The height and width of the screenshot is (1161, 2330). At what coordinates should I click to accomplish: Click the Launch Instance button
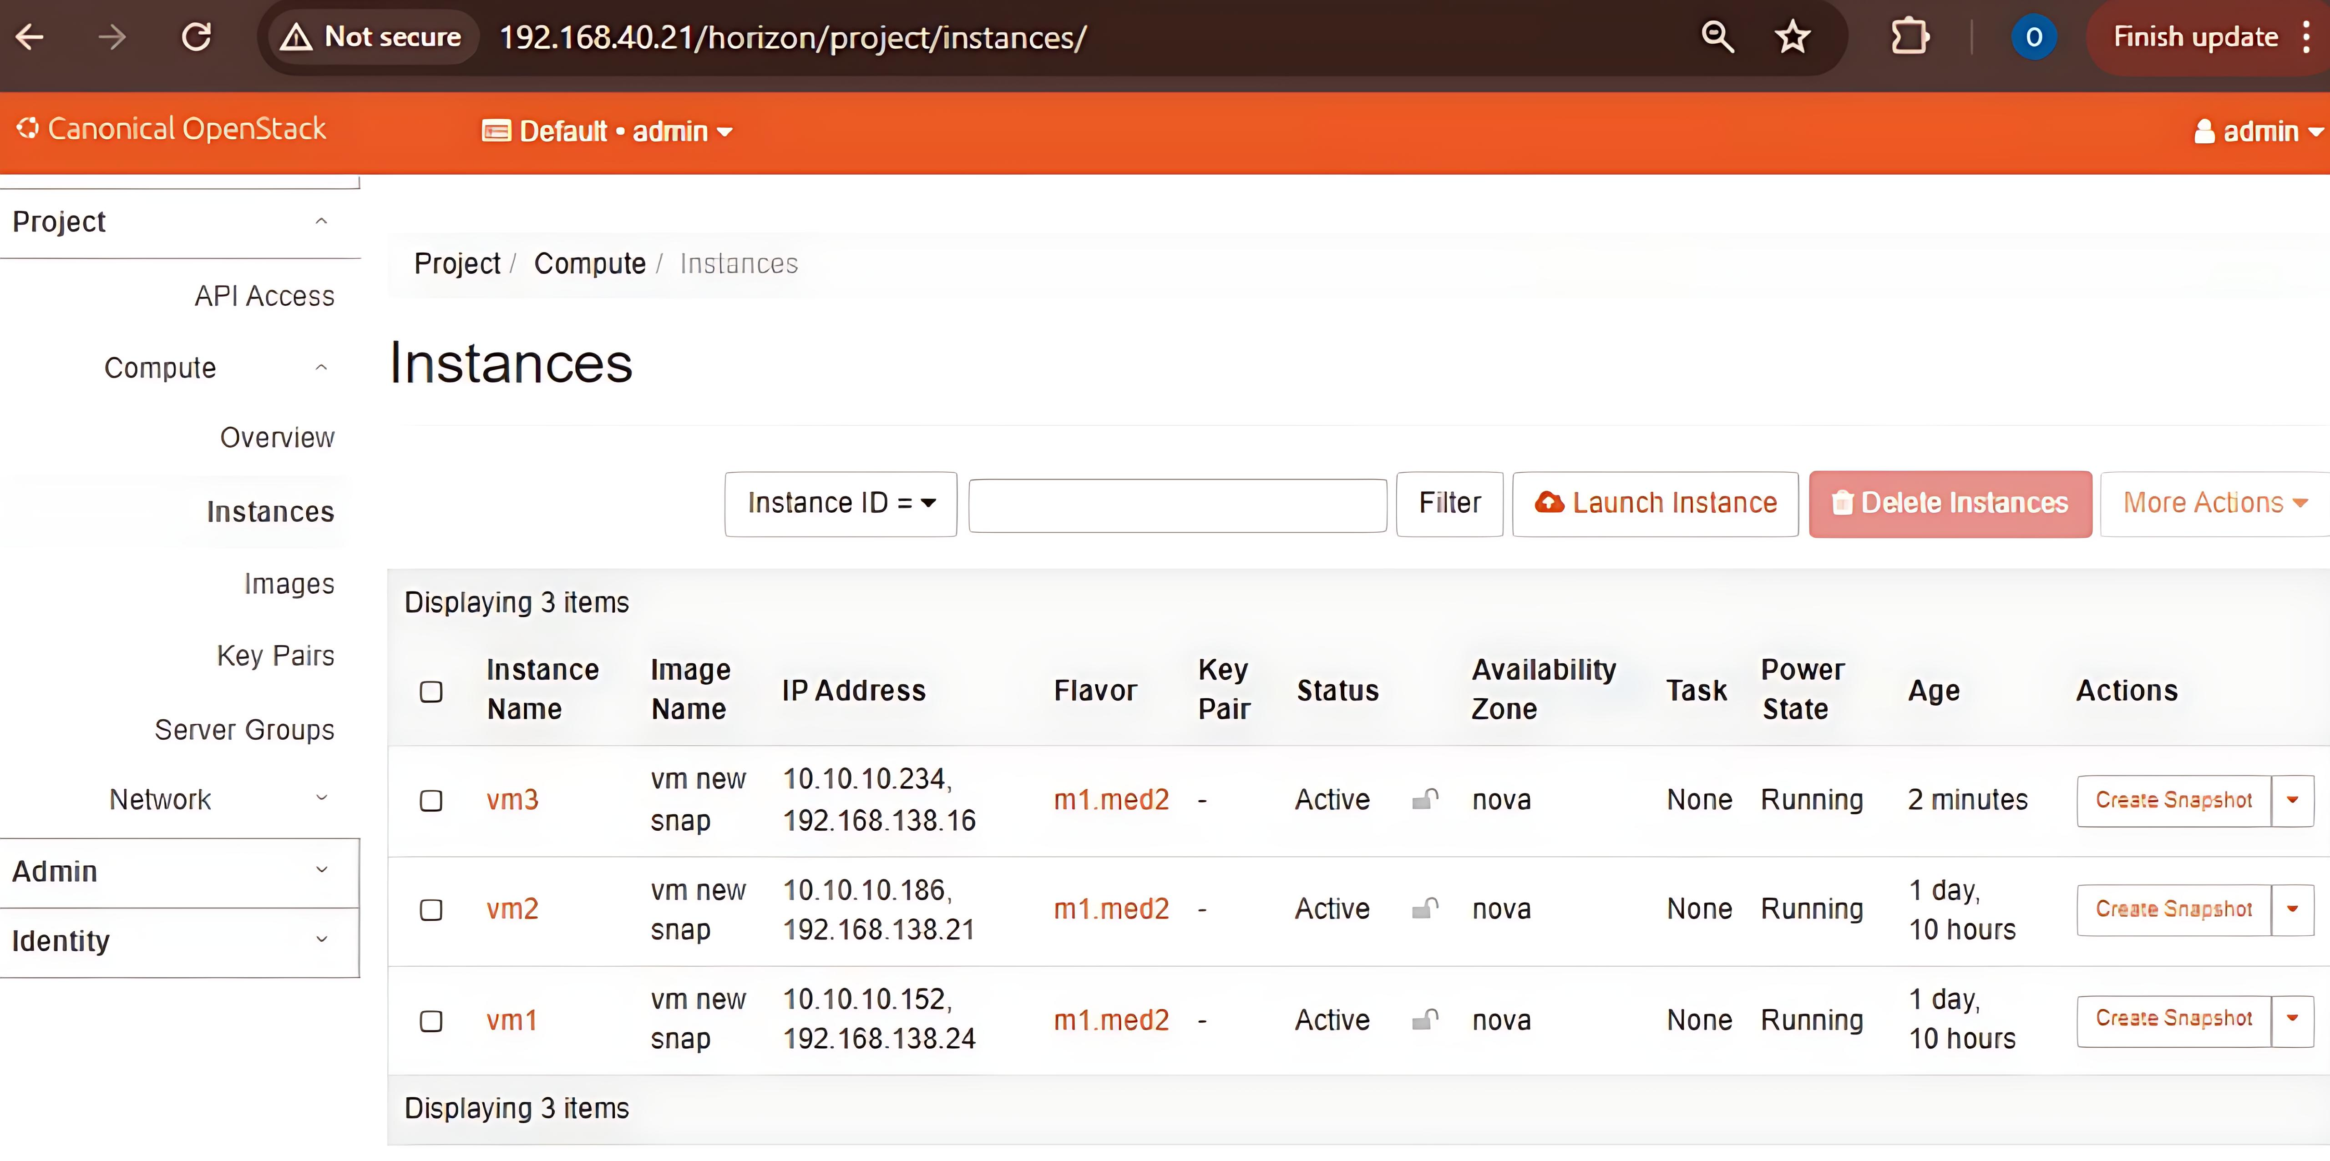pos(1655,504)
